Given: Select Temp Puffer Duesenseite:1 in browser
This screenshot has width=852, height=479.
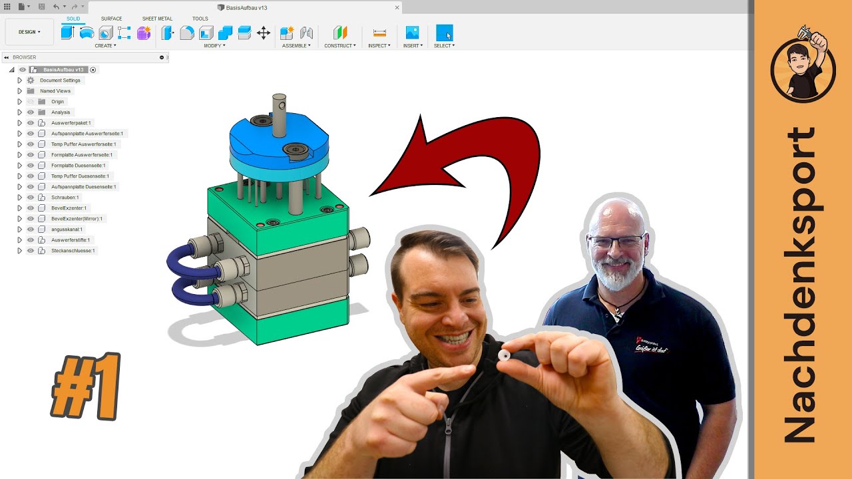Looking at the screenshot, I should tap(80, 176).
